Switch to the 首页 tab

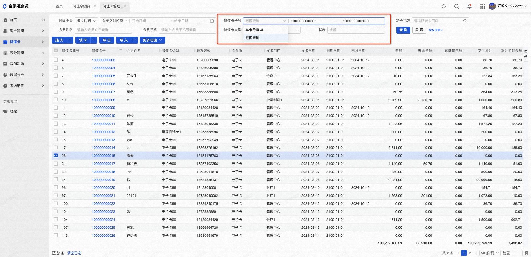click(x=59, y=6)
